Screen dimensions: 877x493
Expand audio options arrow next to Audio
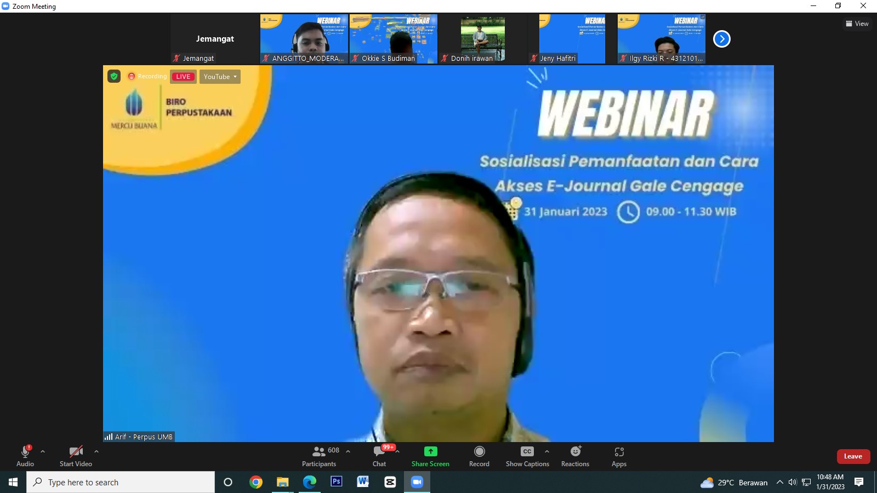click(43, 451)
